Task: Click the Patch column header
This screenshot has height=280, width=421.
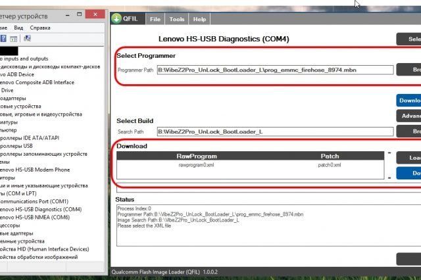Action: 330,156
